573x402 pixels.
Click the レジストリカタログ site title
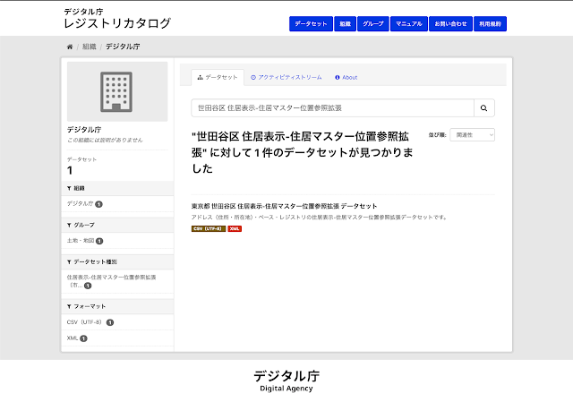[x=117, y=23]
